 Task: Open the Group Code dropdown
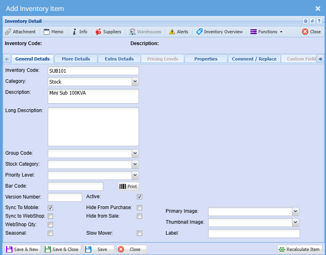coord(135,153)
